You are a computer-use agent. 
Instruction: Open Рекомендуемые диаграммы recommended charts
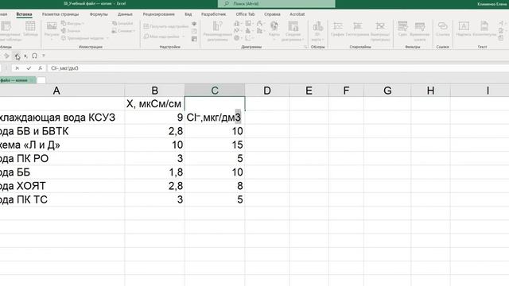pyautogui.click(x=217, y=31)
